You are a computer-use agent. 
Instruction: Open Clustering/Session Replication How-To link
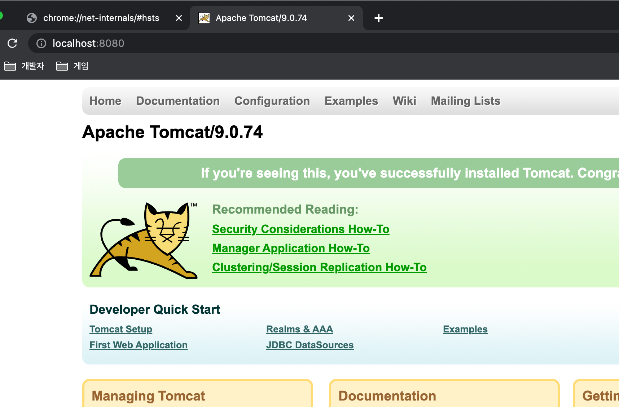(x=319, y=267)
